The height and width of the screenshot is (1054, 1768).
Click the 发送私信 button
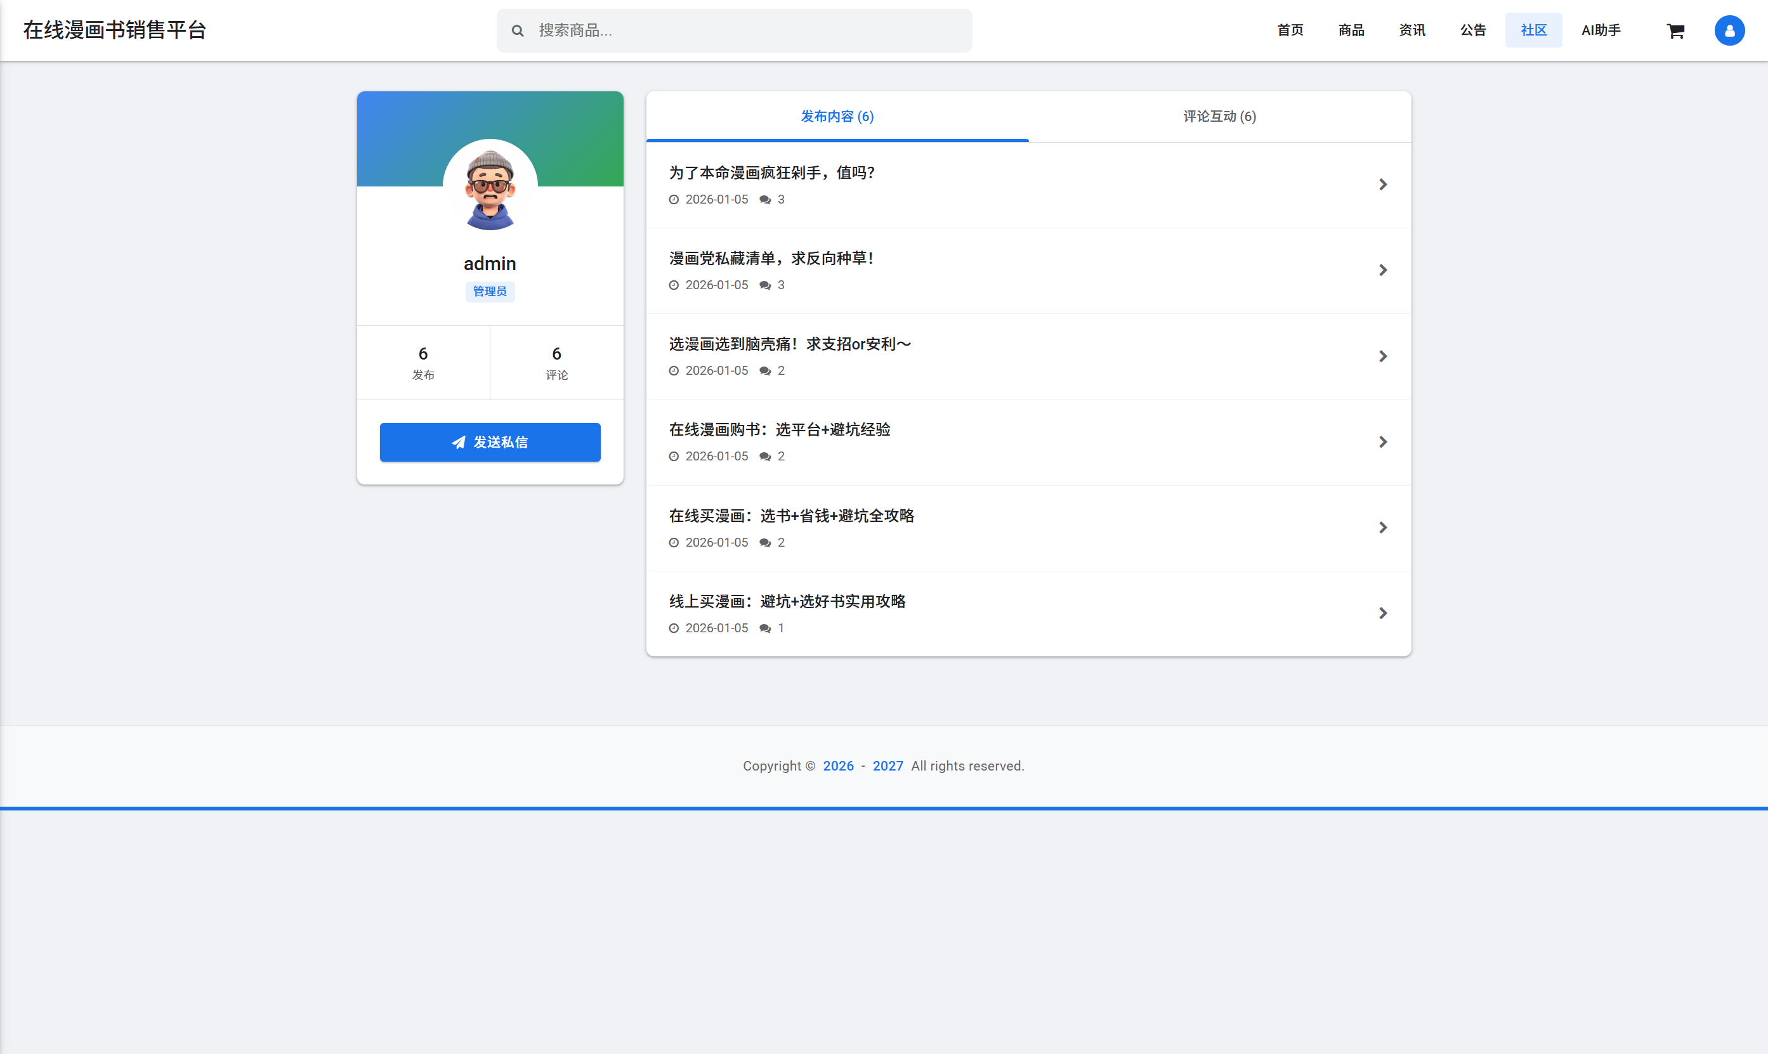point(490,442)
